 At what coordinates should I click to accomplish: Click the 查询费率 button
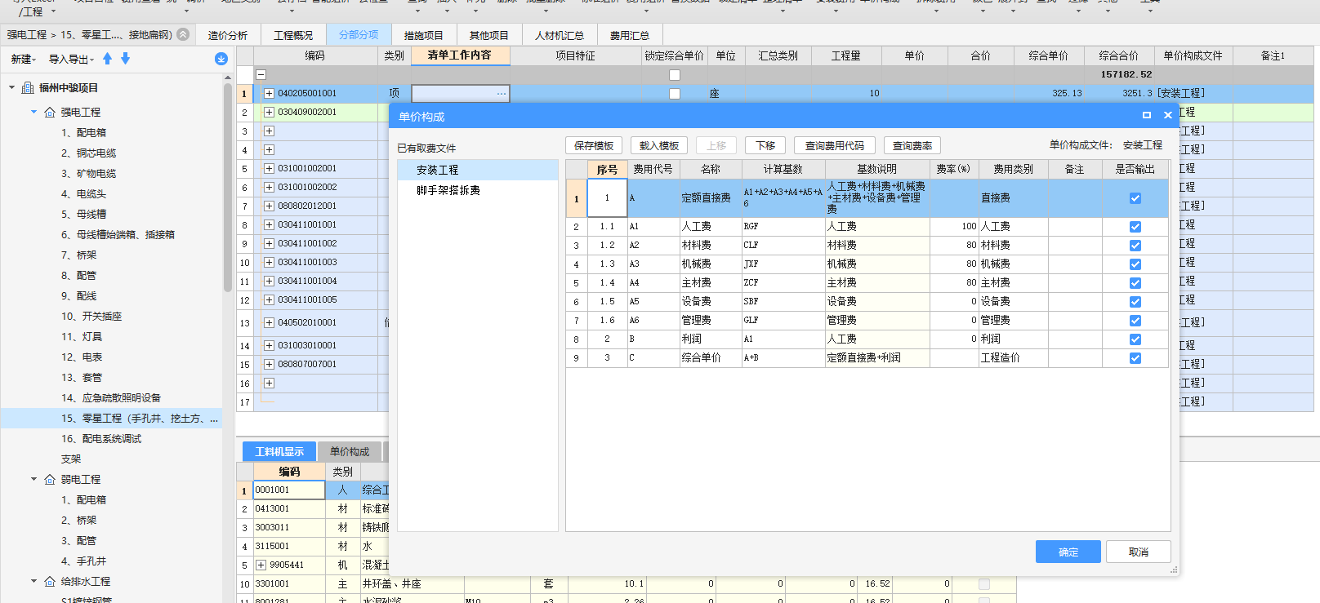click(x=912, y=145)
